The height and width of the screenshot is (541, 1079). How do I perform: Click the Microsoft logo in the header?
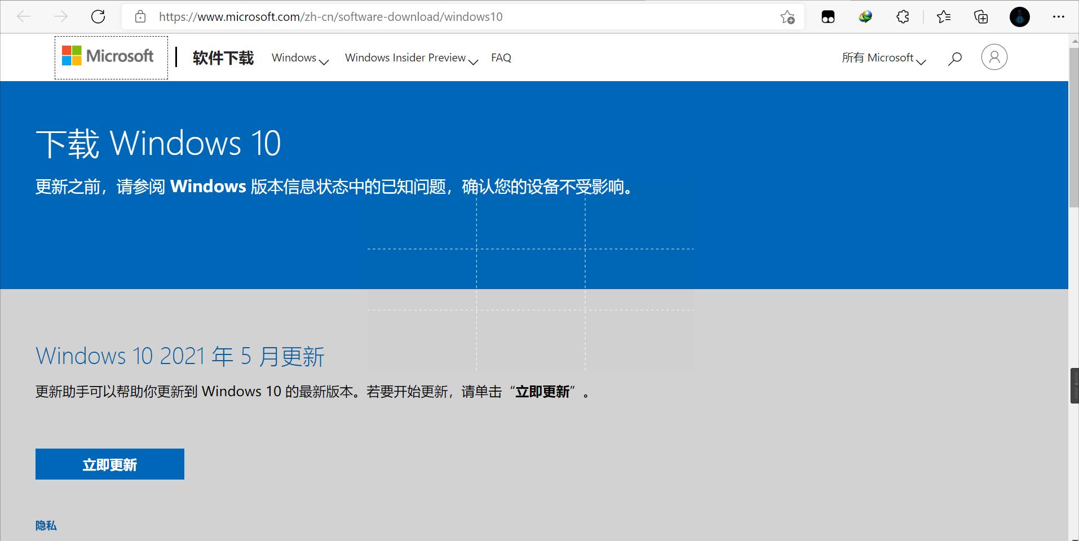click(110, 57)
